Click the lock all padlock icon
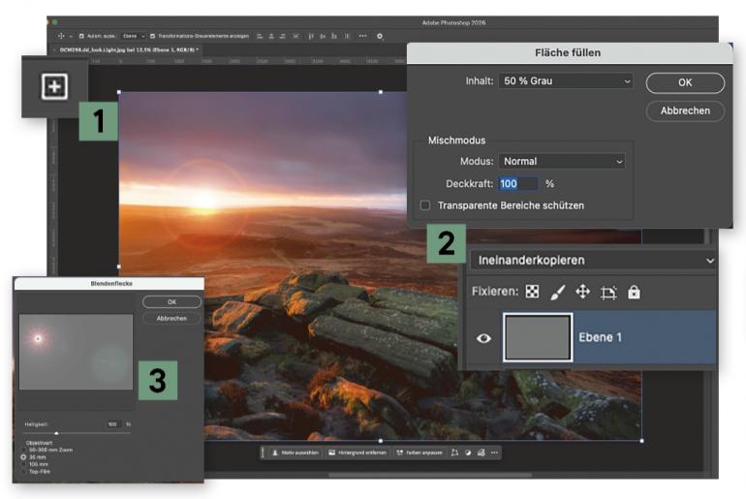Image resolution: width=746 pixels, height=499 pixels. pyautogui.click(x=634, y=292)
